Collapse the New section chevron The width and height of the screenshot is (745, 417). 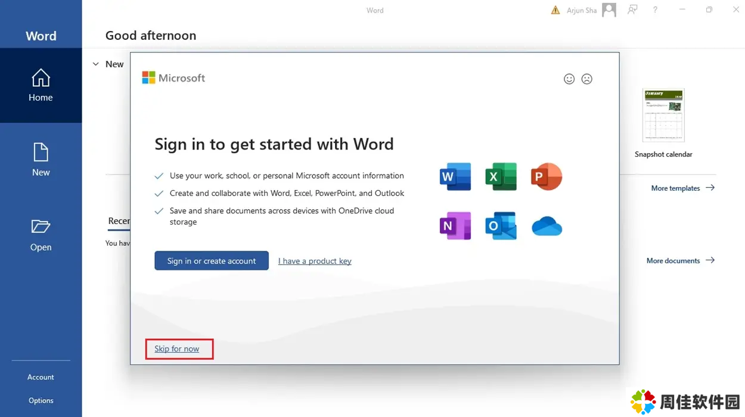[x=95, y=64]
